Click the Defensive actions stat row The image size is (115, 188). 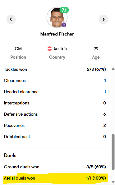55,114
